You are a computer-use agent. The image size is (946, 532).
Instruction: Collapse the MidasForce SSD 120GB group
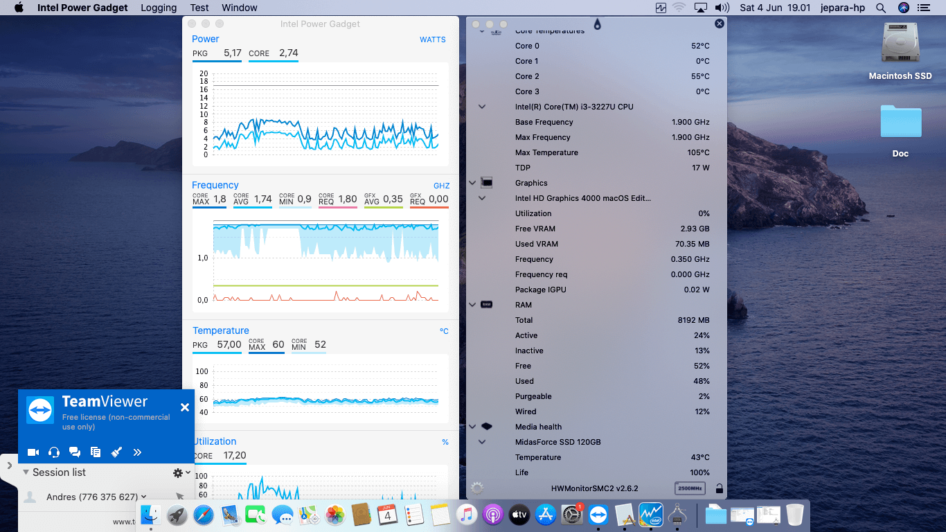pyautogui.click(x=482, y=442)
